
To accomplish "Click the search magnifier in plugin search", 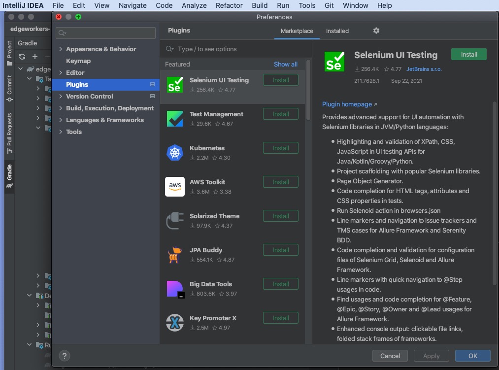I will pyautogui.click(x=169, y=49).
